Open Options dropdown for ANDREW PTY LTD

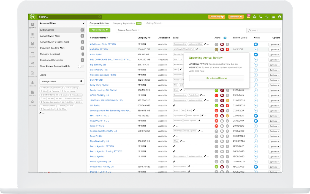click(274, 50)
